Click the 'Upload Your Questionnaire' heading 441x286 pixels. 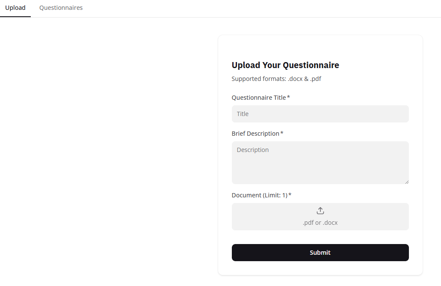pyautogui.click(x=285, y=65)
